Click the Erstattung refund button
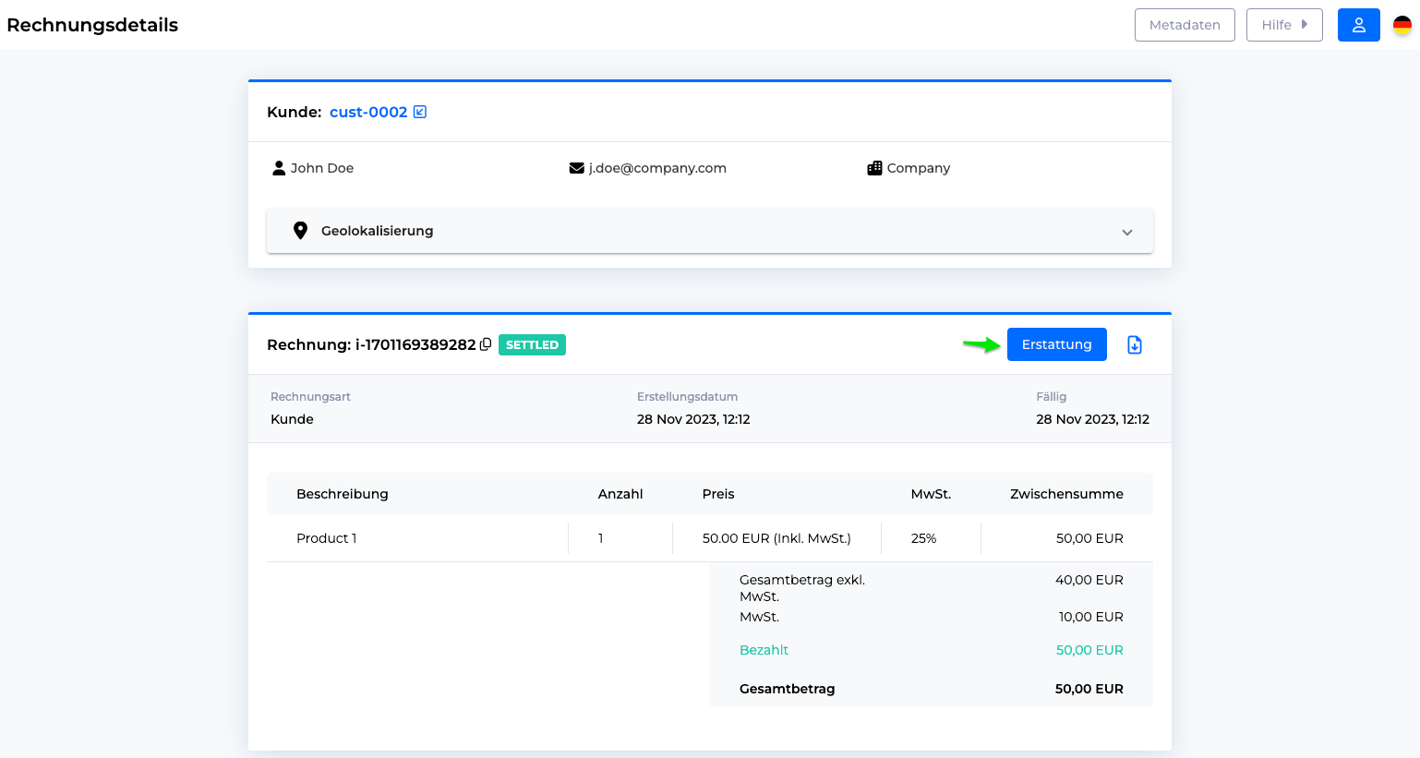The image size is (1420, 758). (1056, 344)
